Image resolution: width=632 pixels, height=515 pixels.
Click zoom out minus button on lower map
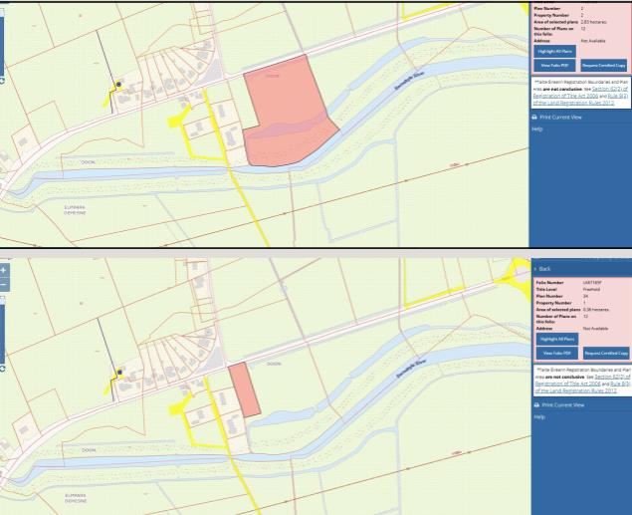click(4, 284)
